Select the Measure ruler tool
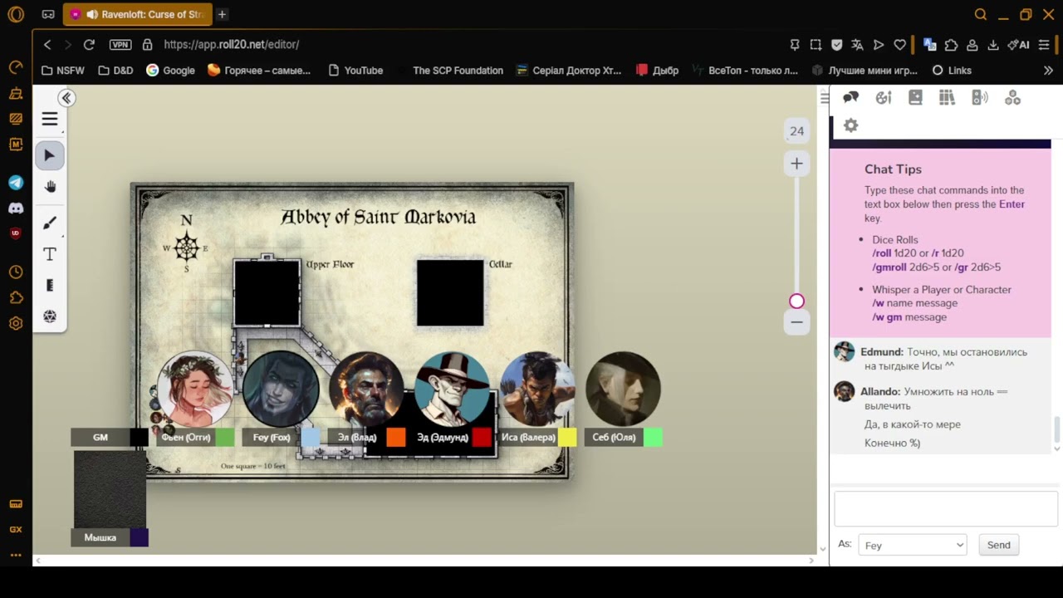 [50, 286]
